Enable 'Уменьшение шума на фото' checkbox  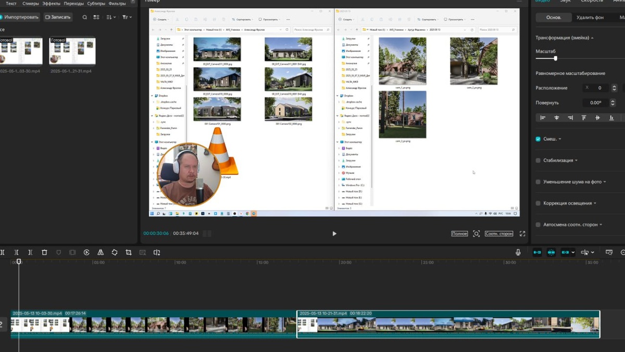point(538,182)
